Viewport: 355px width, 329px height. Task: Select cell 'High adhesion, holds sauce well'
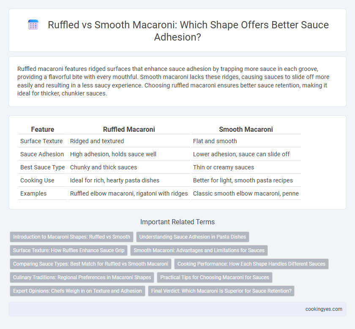[x=129, y=154]
